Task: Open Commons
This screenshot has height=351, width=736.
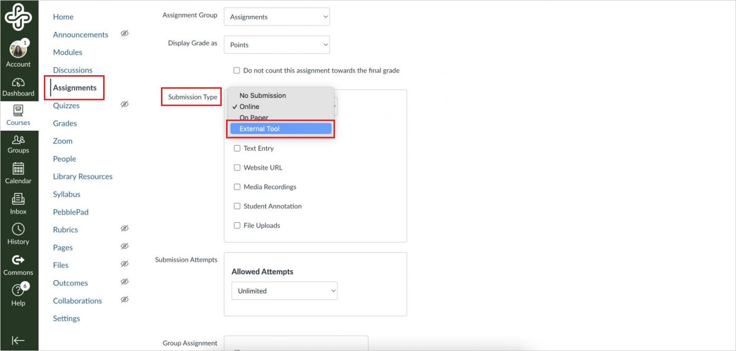Action: pos(19,265)
